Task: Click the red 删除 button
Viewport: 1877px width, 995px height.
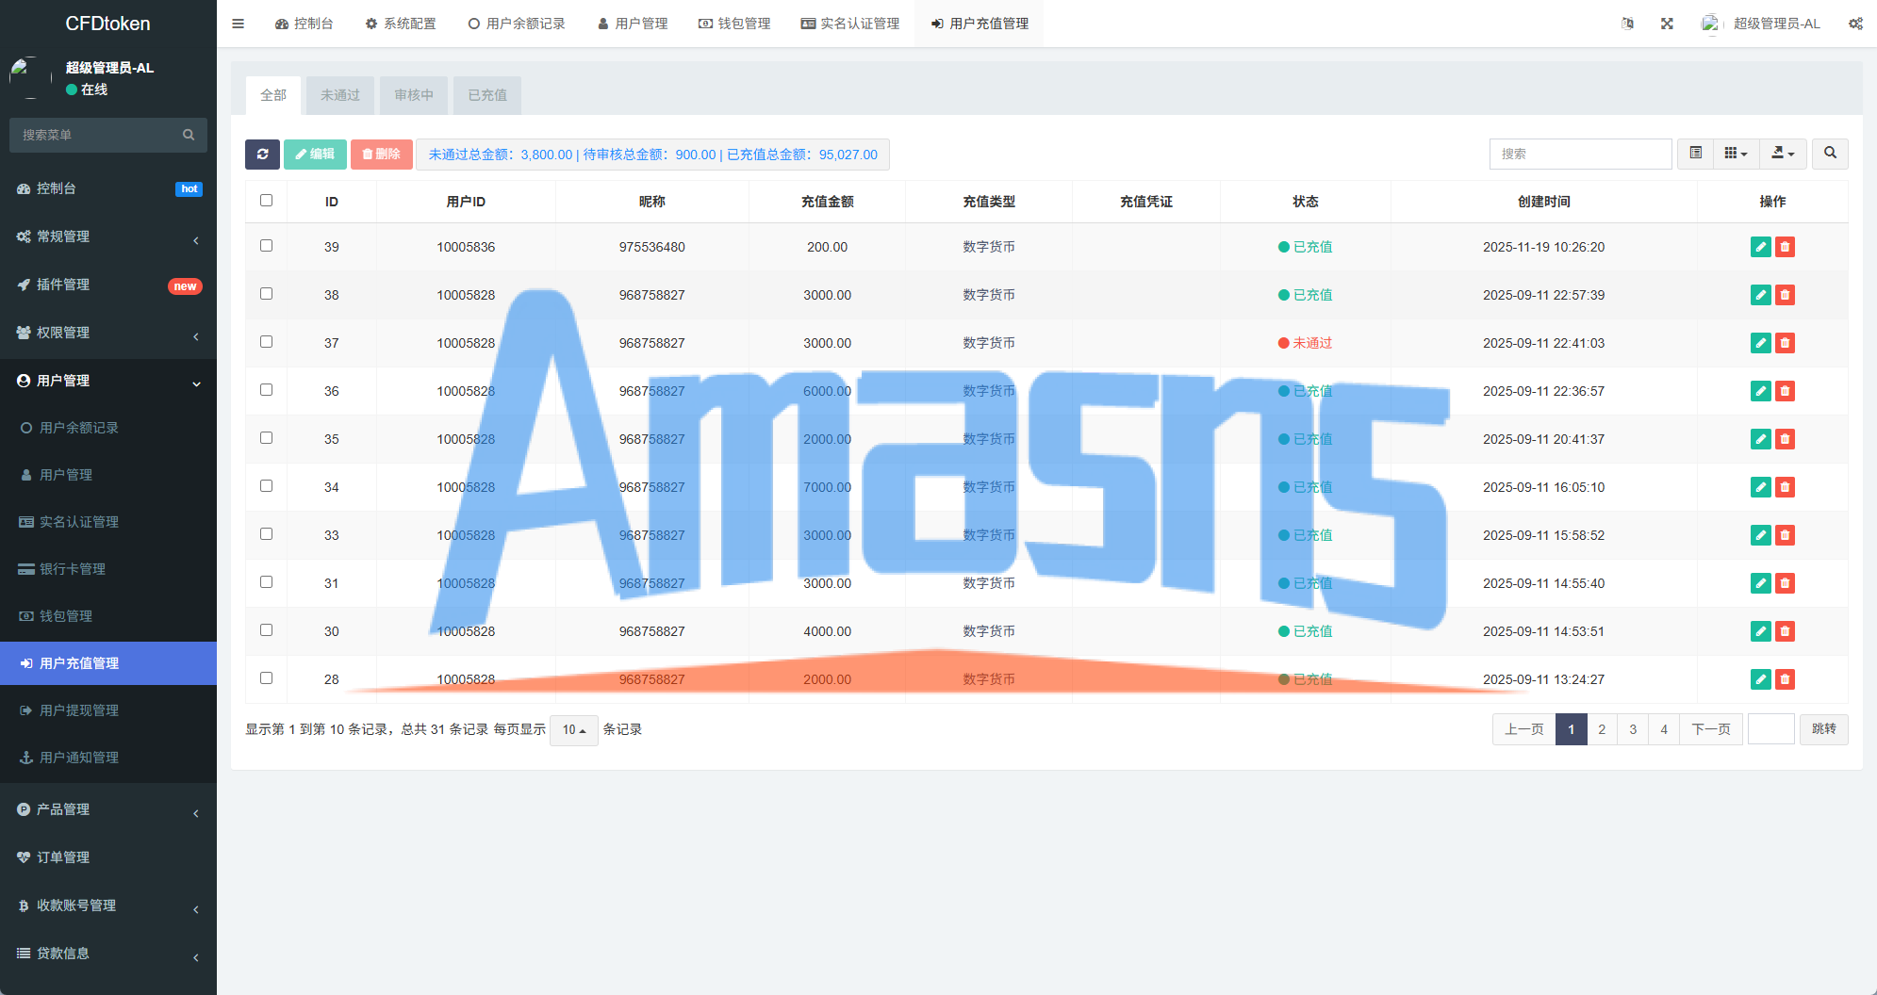Action: 382,155
